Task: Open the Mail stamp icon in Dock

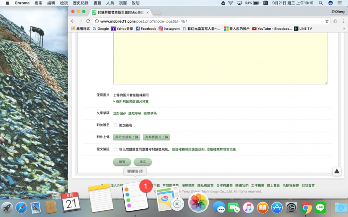Action: click(x=36, y=208)
